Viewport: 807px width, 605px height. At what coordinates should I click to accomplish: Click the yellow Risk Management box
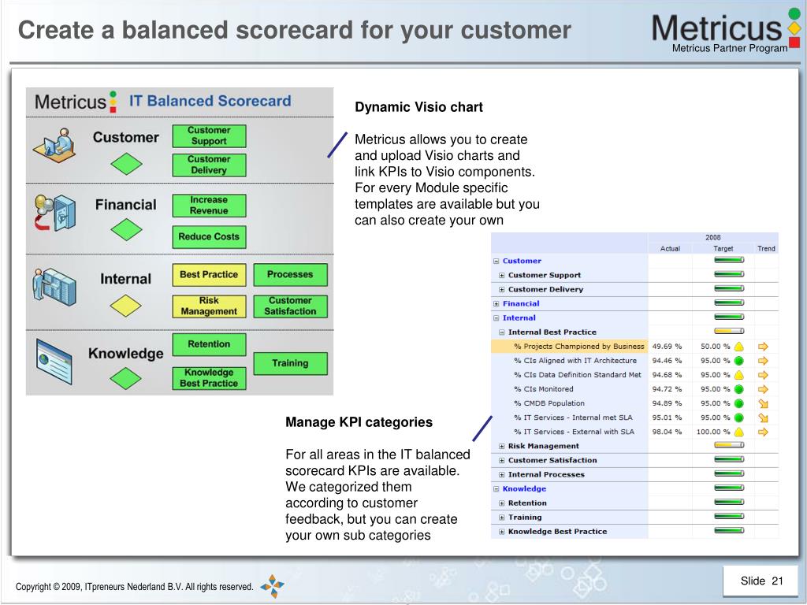tap(209, 306)
